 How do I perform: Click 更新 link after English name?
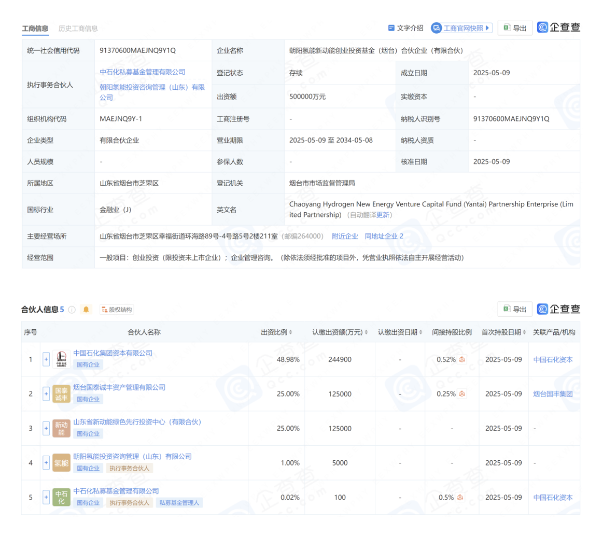point(383,215)
